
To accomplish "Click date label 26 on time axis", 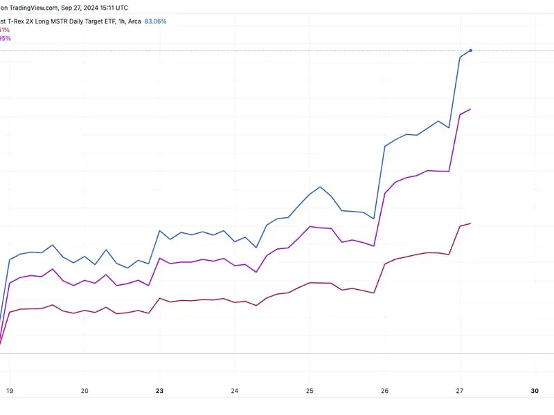I will [384, 390].
